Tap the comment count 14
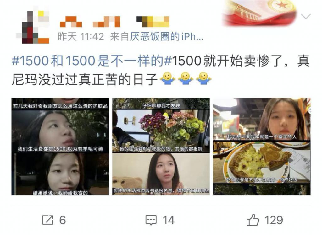This screenshot has height=235, width=322. (169, 220)
